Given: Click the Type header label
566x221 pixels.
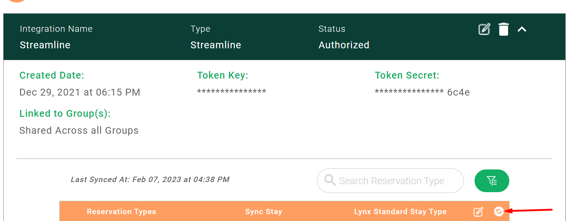Looking at the screenshot, I should point(200,29).
